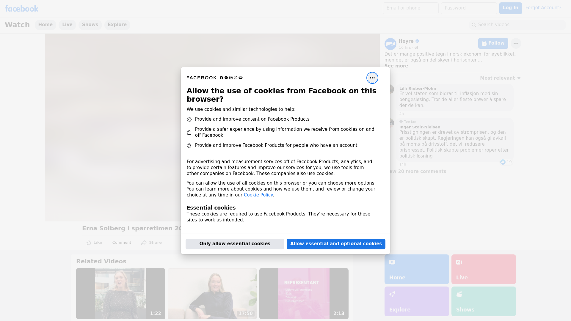Screen dimensions: 571x321
Task: Open Lilli Rieber-Mohn profile name
Action: (x=418, y=89)
